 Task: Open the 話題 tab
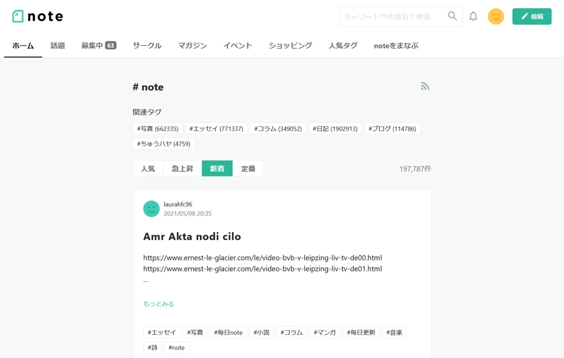pyautogui.click(x=58, y=46)
